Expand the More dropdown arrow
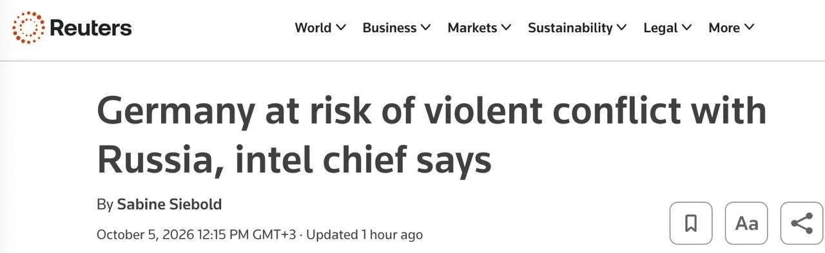The width and height of the screenshot is (825, 253). click(749, 28)
